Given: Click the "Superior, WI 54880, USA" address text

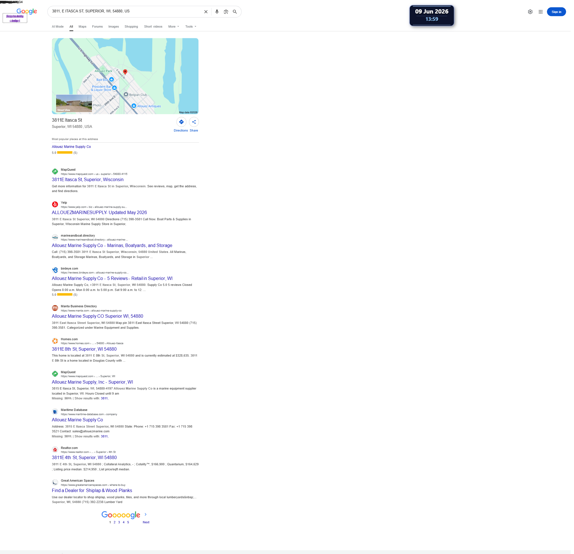Looking at the screenshot, I should point(72,127).
